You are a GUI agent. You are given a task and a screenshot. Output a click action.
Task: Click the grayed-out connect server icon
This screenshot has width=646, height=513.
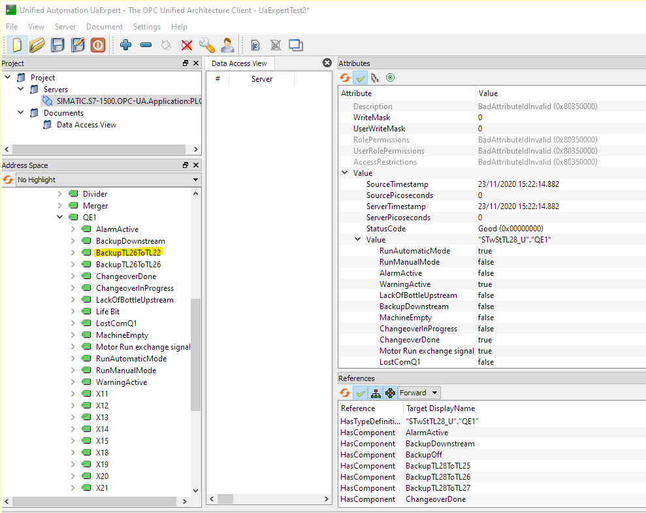pyautogui.click(x=166, y=45)
